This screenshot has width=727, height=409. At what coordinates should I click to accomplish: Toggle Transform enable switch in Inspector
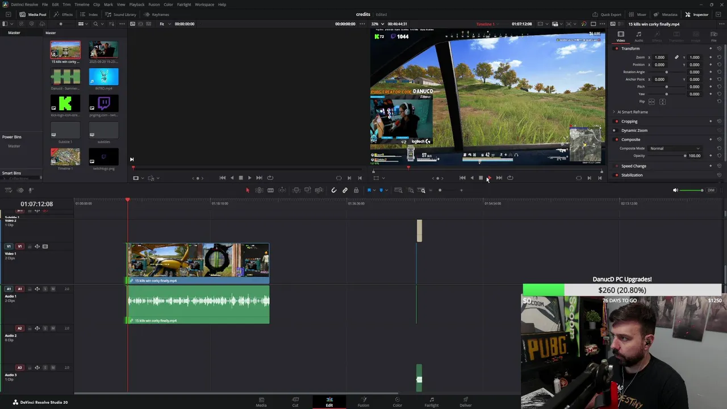click(616, 48)
